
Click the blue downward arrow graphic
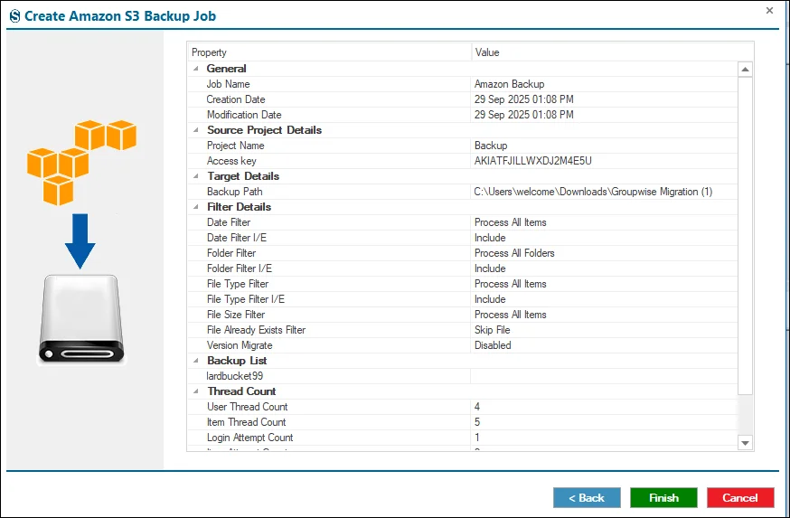[x=80, y=240]
